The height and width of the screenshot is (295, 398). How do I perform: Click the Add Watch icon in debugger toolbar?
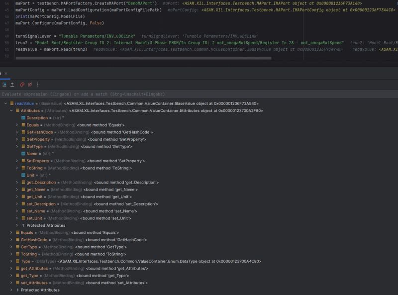point(4,84)
